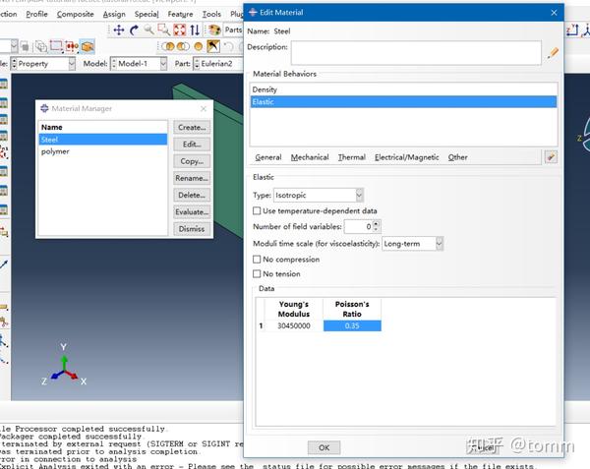
Task: Dismiss the Material Manager
Action: coord(192,229)
